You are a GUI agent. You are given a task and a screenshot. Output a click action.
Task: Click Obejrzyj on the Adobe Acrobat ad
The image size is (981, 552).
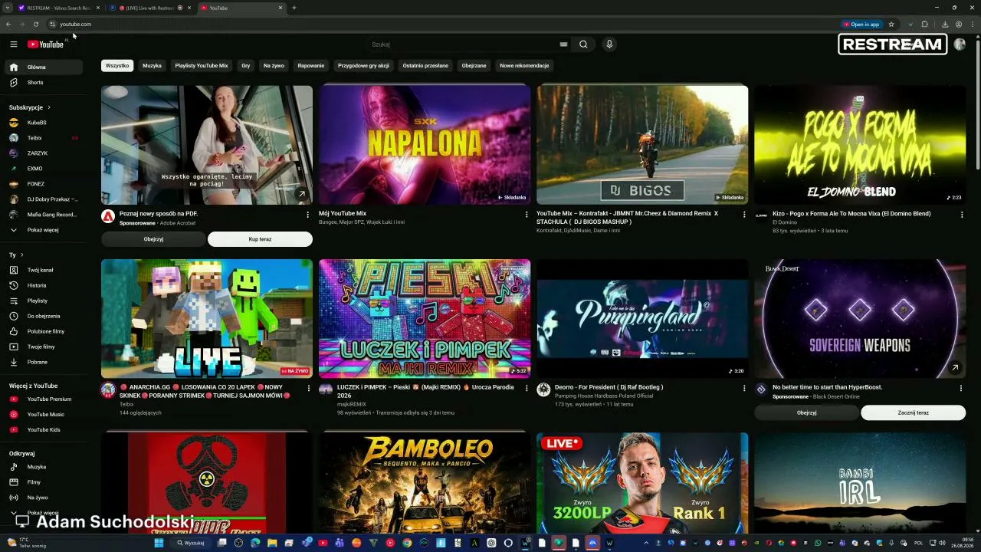153,239
